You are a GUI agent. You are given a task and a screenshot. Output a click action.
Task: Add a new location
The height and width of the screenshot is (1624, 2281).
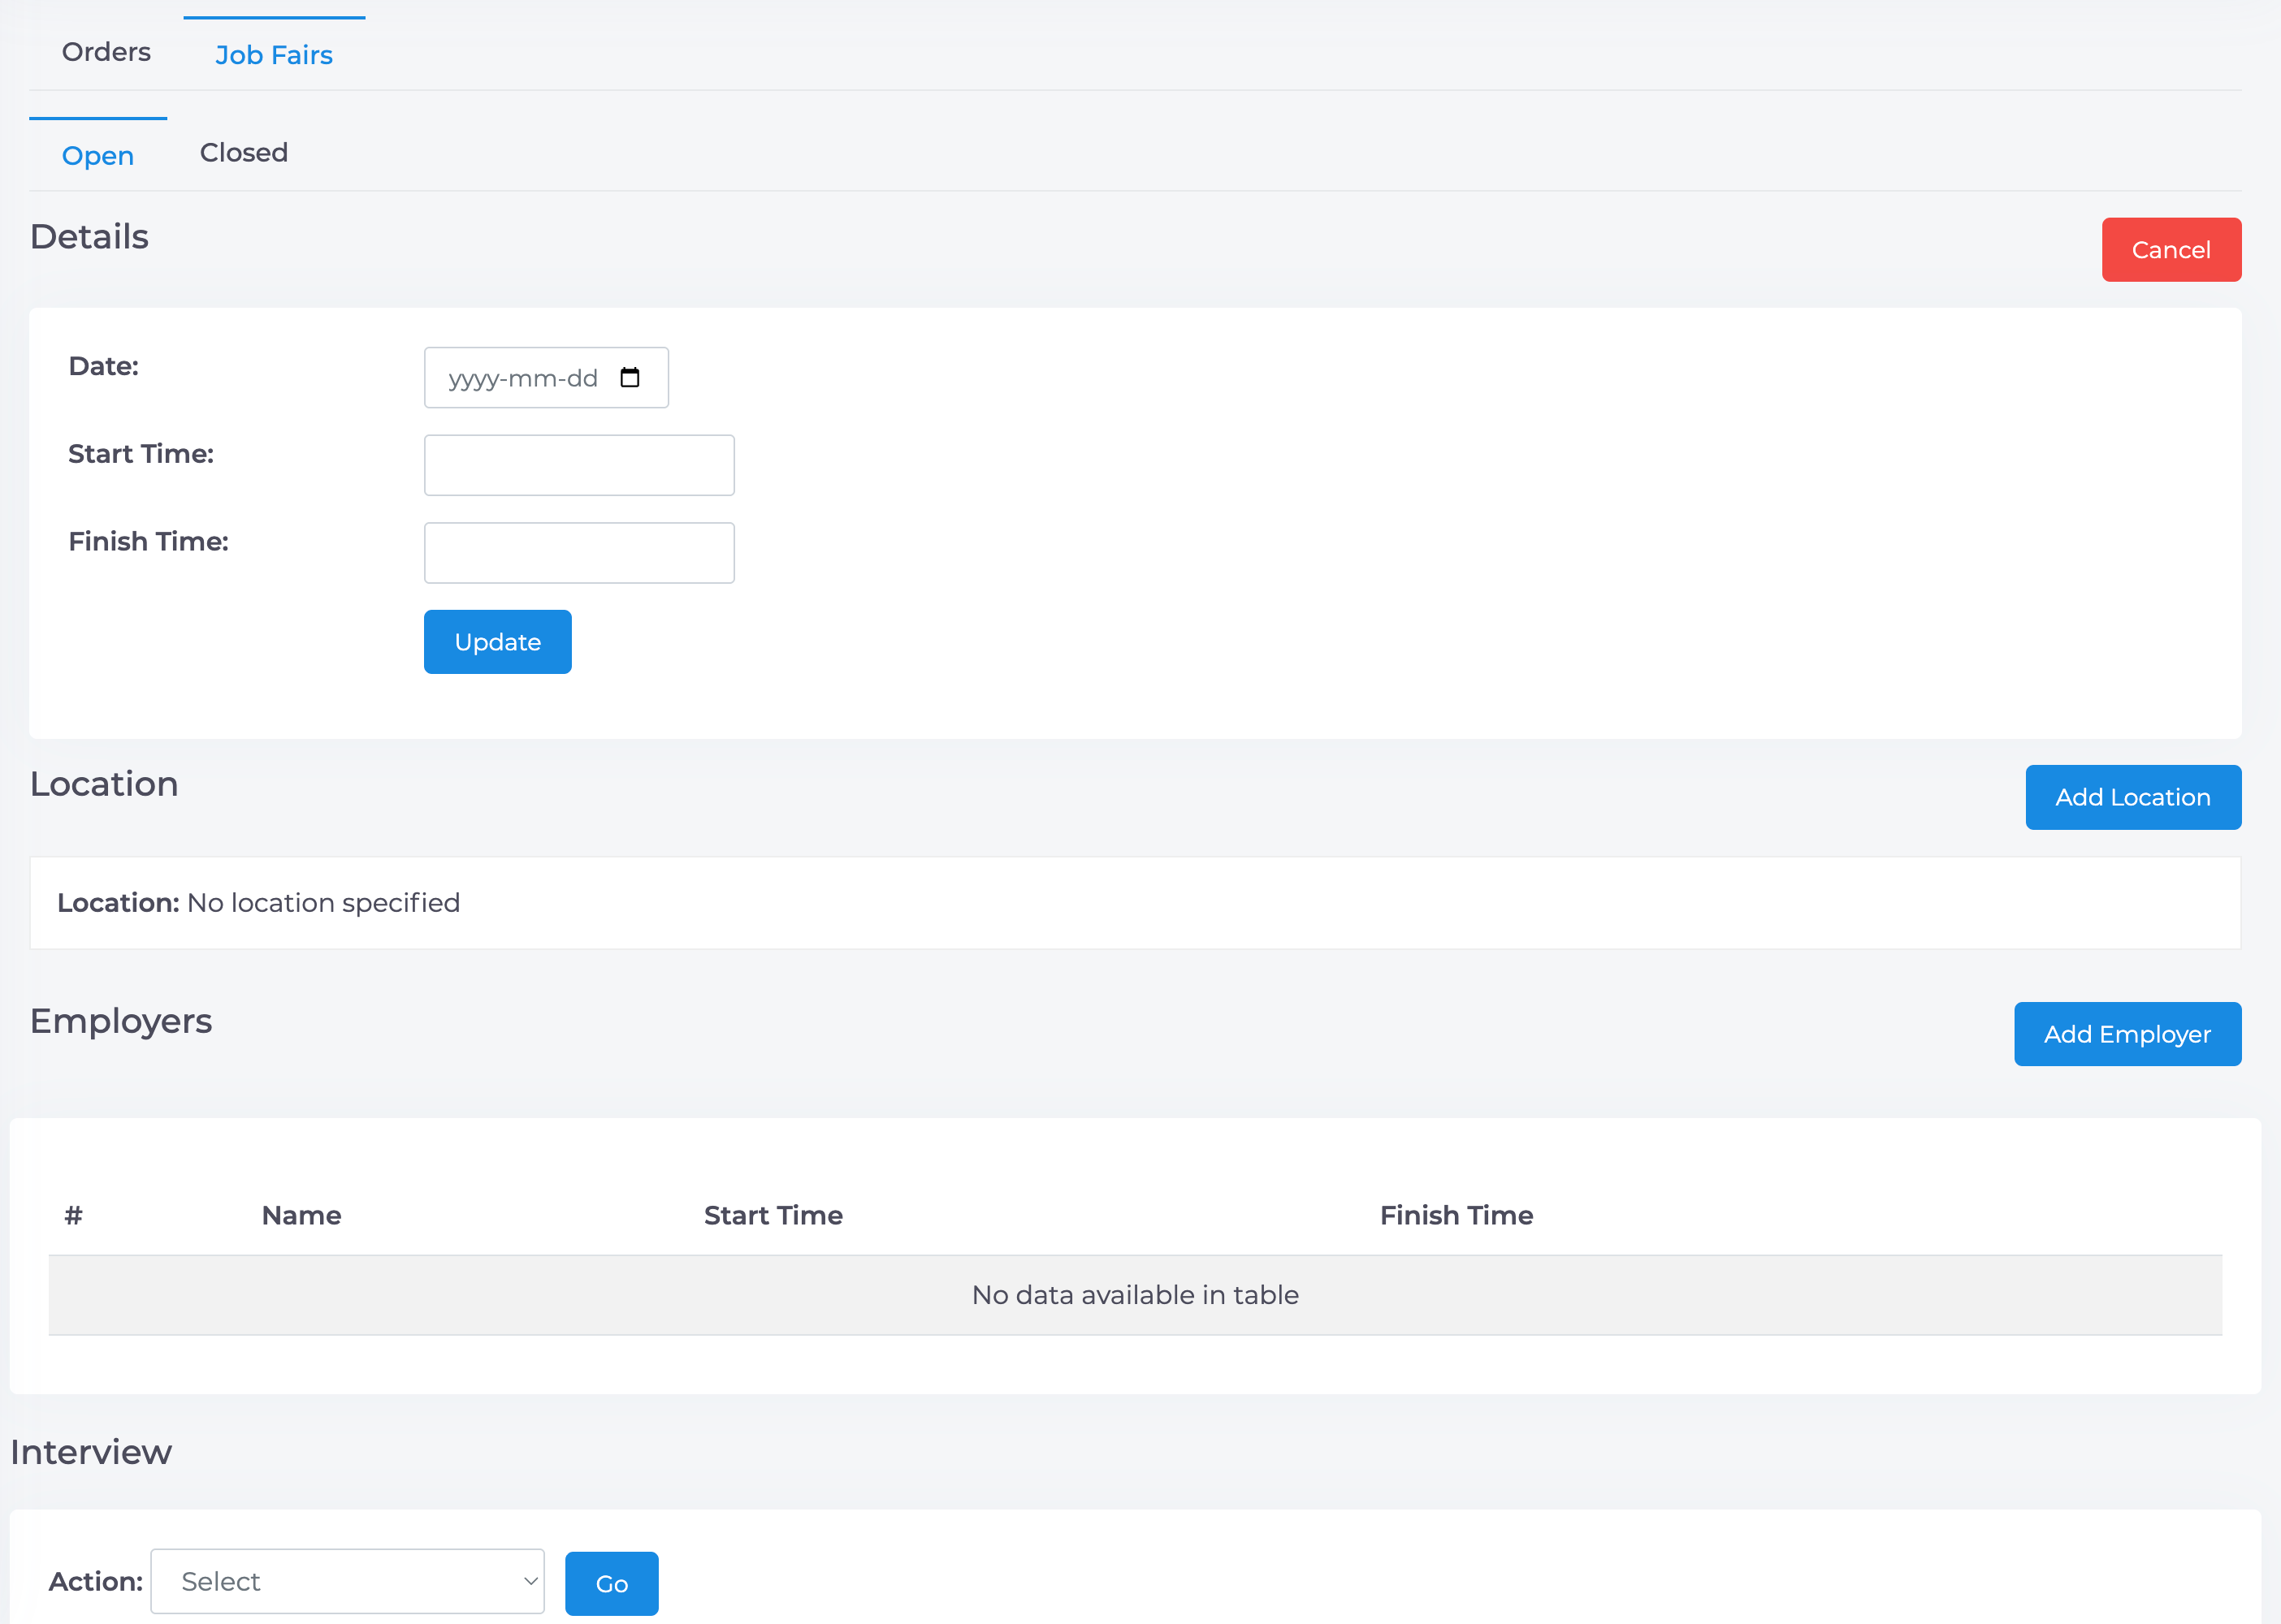pos(2133,797)
